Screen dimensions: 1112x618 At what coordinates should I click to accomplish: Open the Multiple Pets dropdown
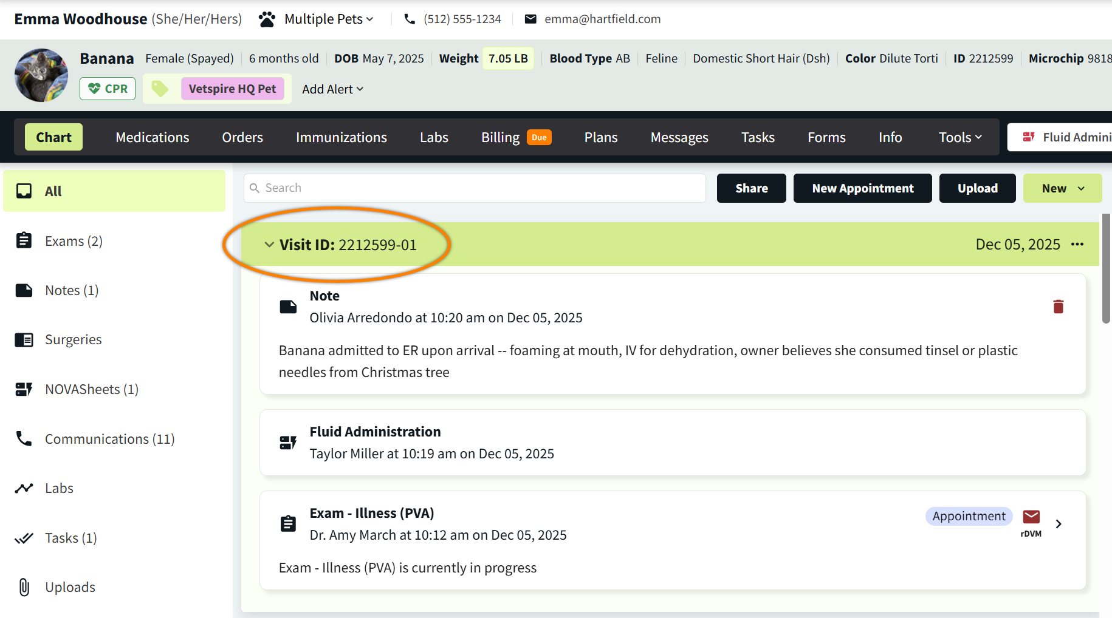tap(329, 19)
